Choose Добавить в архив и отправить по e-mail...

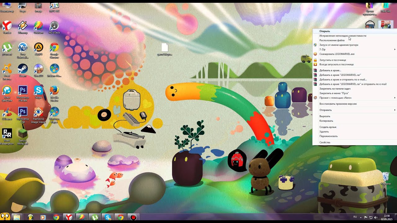pos(355,80)
